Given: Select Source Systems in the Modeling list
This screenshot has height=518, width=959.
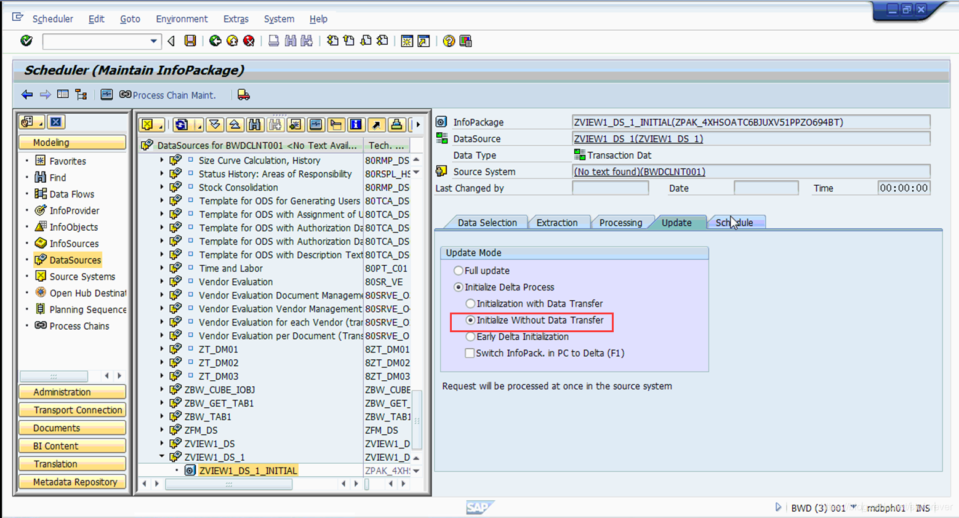Looking at the screenshot, I should coord(82,277).
